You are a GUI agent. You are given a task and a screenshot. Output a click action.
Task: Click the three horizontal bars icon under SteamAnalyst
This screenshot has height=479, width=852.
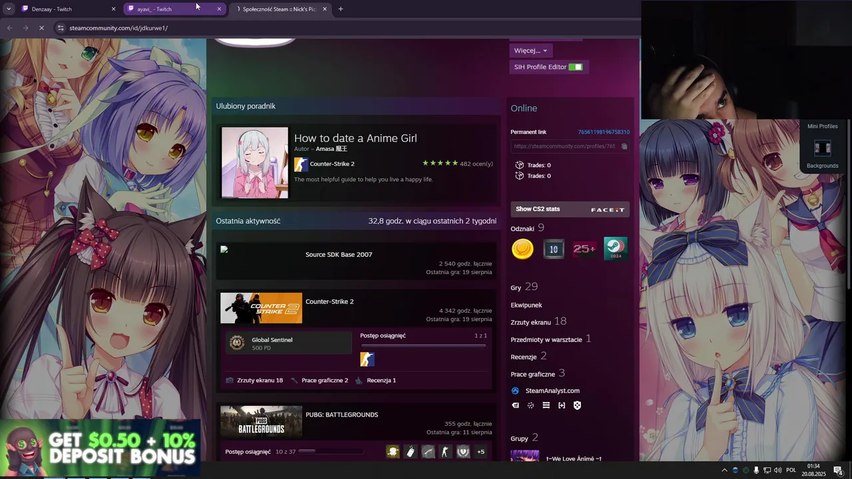(546, 405)
